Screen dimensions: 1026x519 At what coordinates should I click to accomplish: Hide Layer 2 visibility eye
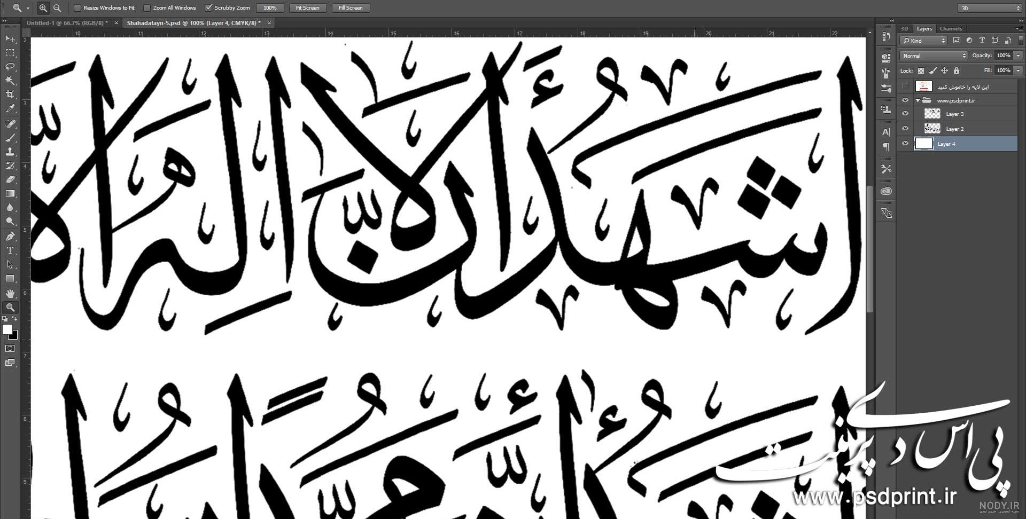(x=905, y=129)
